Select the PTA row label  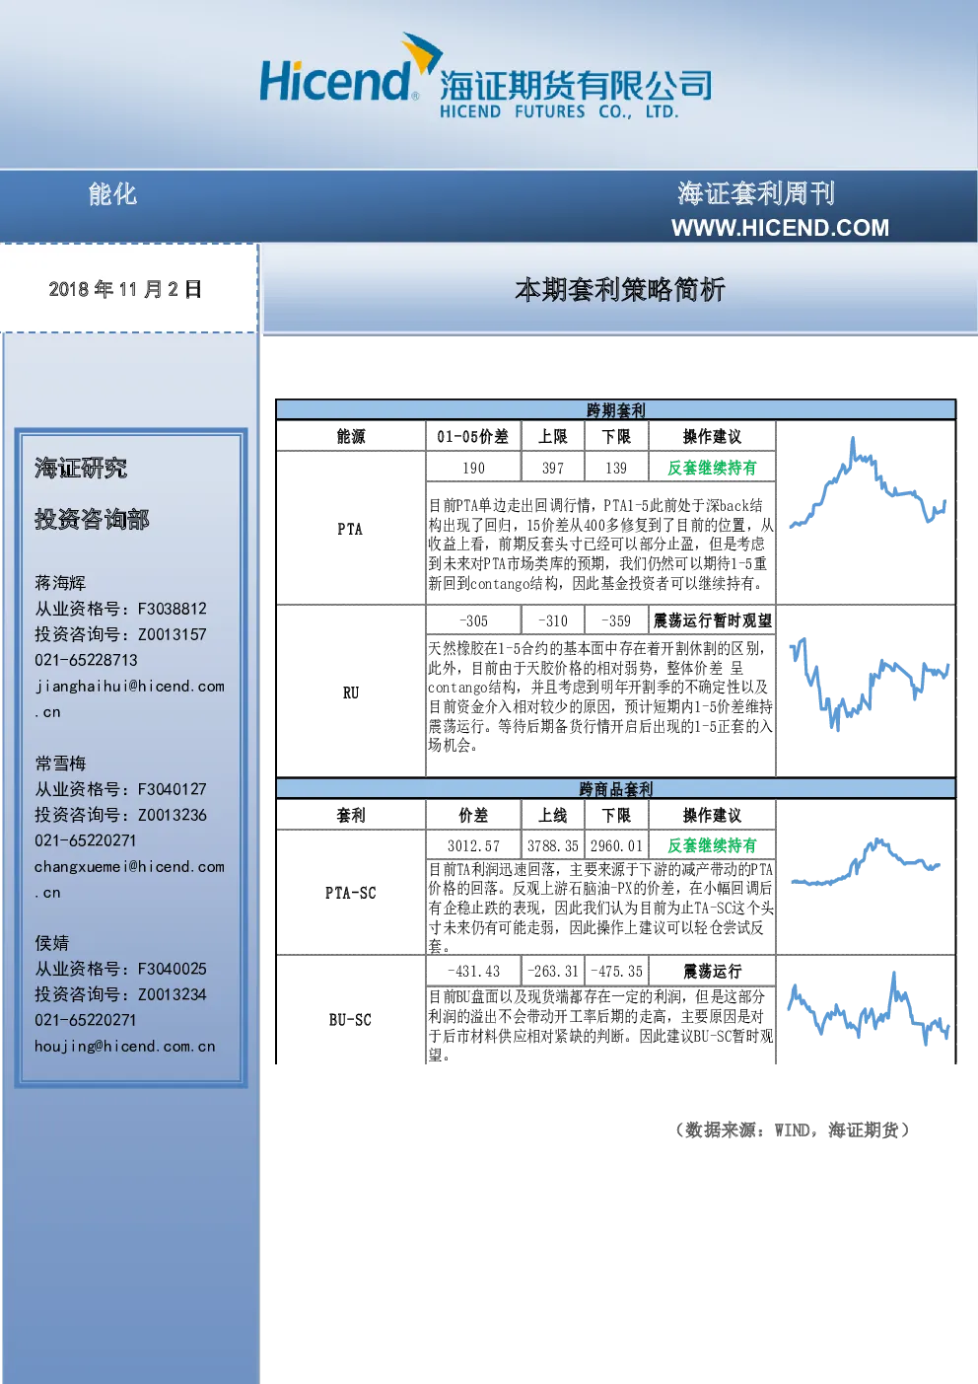350,529
